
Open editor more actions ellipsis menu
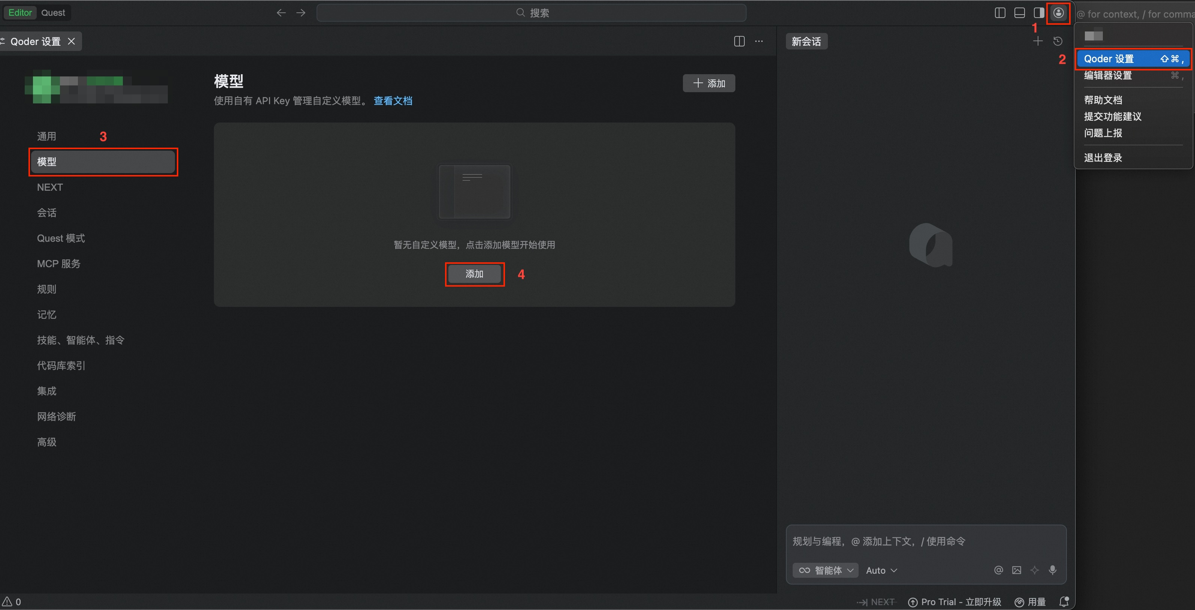[x=759, y=41]
